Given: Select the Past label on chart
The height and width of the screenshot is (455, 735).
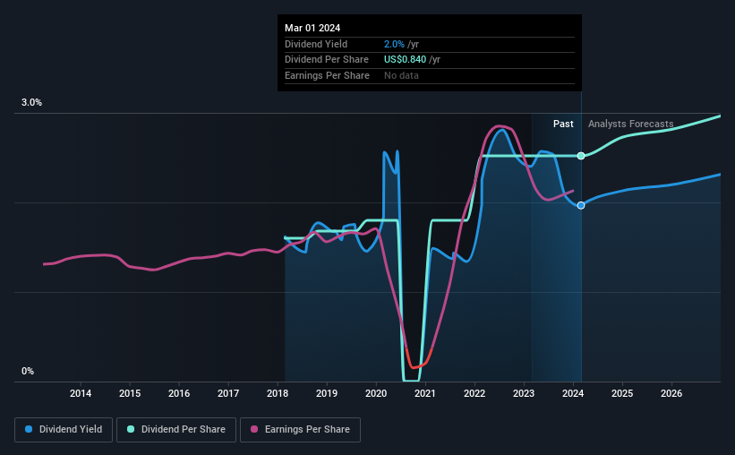Looking at the screenshot, I should pos(563,124).
